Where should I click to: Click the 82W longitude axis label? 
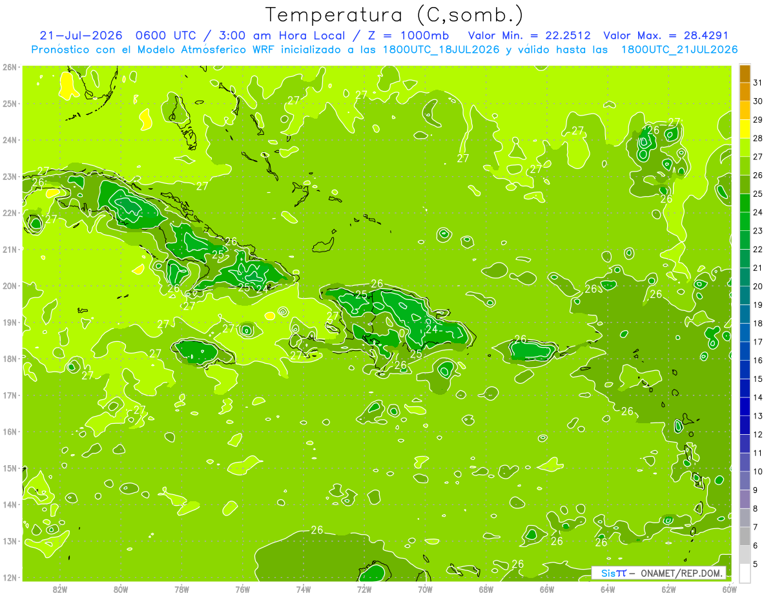tap(60, 589)
